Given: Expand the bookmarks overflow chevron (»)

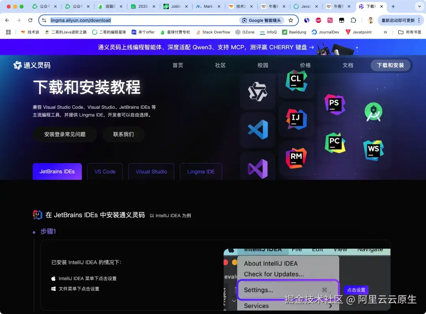Looking at the screenshot, I should click(385, 32).
